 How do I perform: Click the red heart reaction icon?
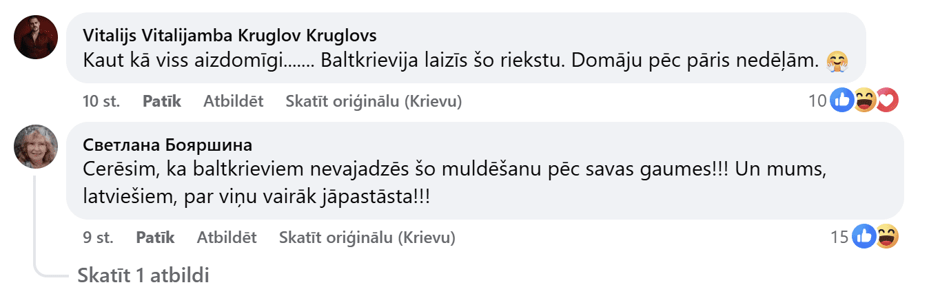888,101
